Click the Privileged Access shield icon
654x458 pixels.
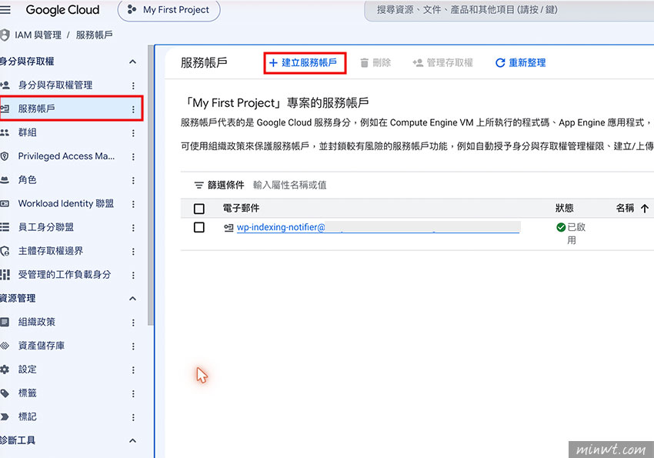(x=5, y=156)
